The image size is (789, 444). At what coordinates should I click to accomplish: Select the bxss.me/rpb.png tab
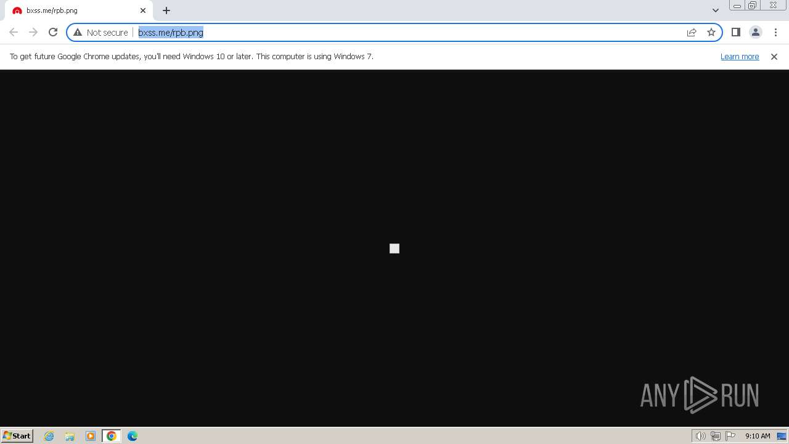pos(79,10)
